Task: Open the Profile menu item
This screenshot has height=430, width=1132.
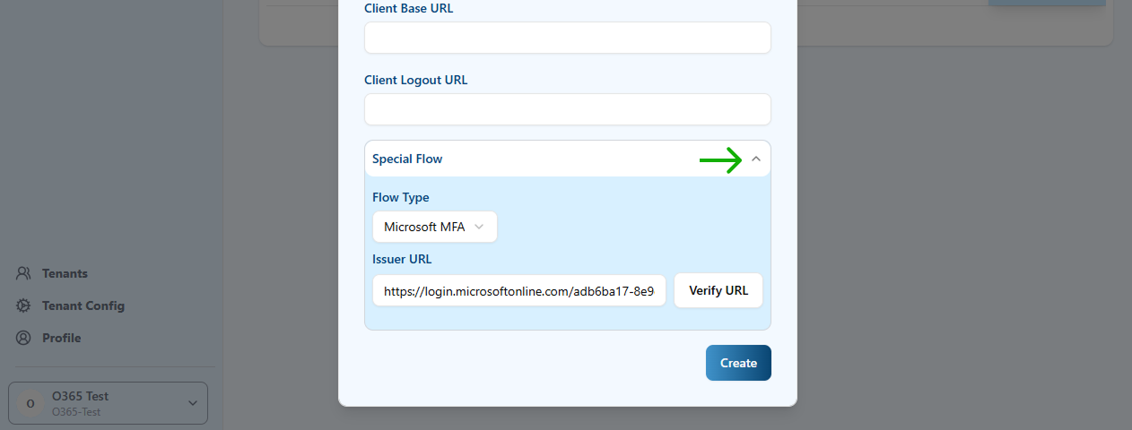Action: (x=62, y=338)
